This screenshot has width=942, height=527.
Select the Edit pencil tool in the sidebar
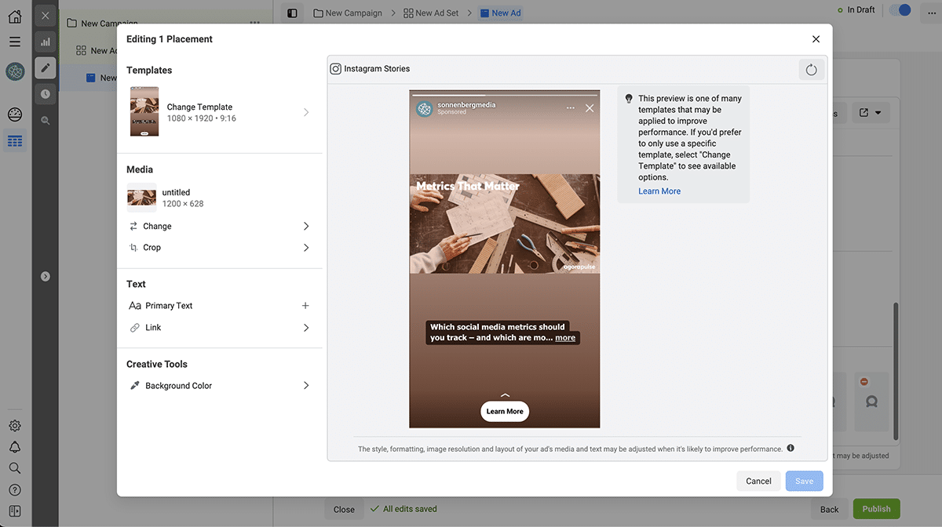[45, 67]
